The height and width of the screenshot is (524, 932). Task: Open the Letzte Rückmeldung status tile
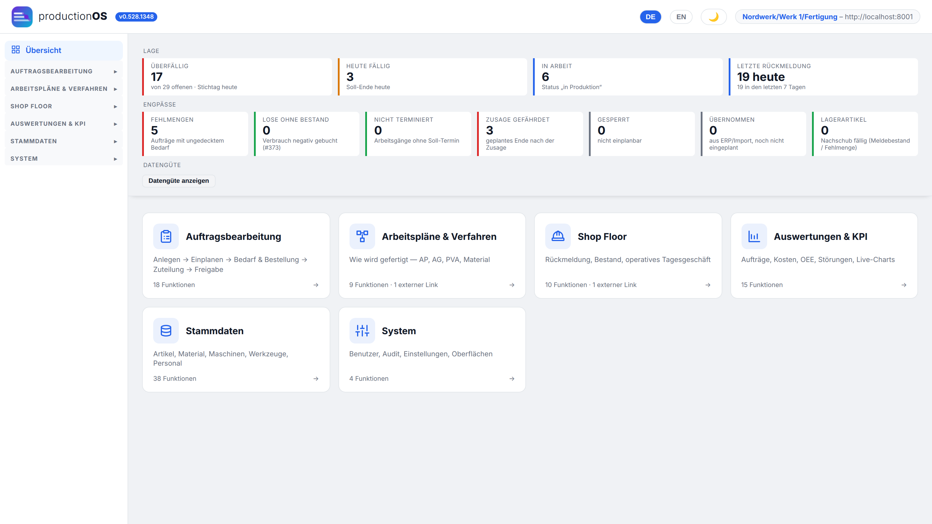click(823, 77)
